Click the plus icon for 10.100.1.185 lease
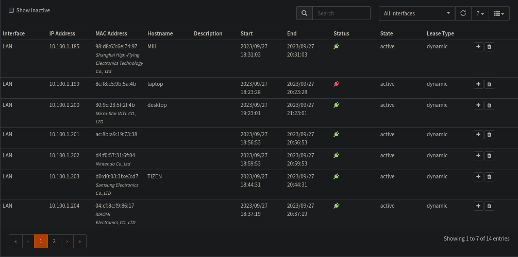This screenshot has width=518, height=257. click(478, 47)
